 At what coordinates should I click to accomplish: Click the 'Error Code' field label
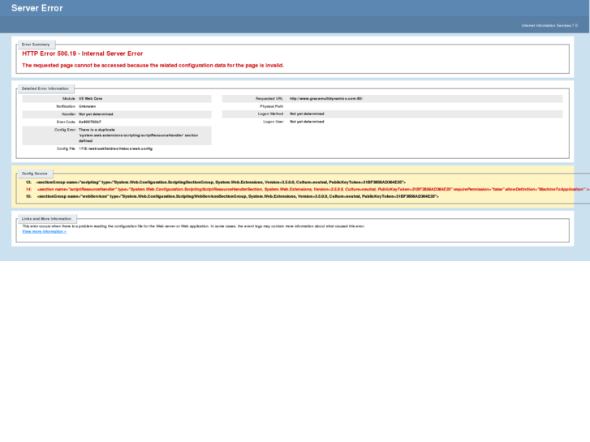click(66, 122)
